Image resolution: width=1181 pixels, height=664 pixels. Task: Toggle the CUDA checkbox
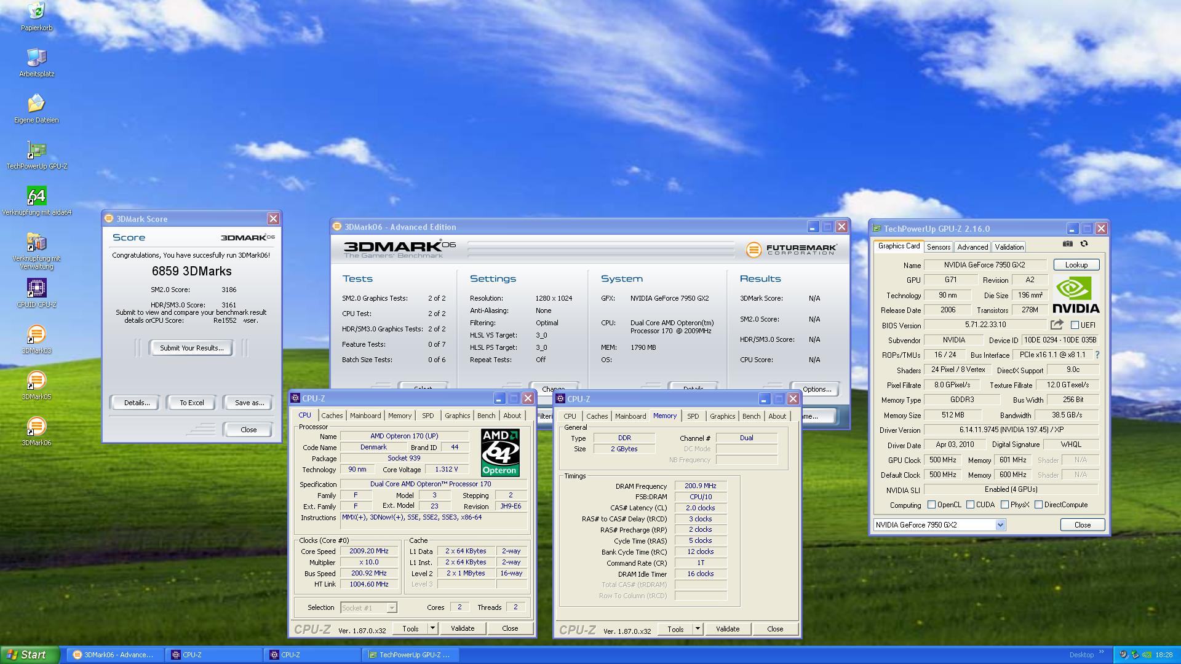coord(970,505)
